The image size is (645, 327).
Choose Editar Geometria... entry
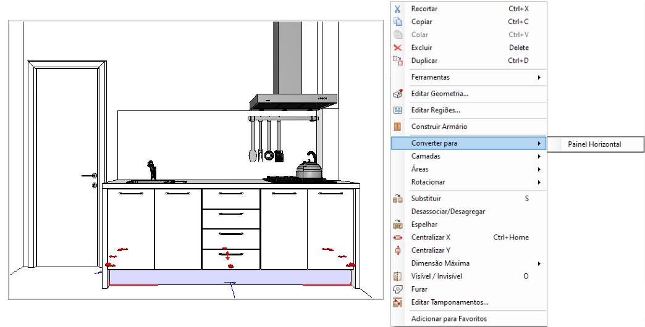click(x=468, y=94)
